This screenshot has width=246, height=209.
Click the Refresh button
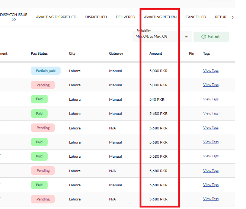pyautogui.click(x=211, y=36)
